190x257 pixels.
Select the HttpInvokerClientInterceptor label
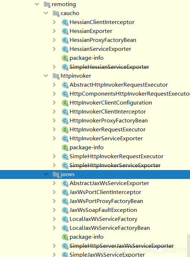[108, 112]
